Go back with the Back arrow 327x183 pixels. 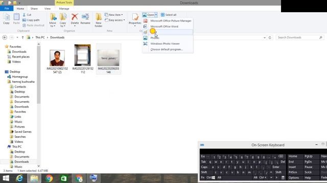[5, 38]
